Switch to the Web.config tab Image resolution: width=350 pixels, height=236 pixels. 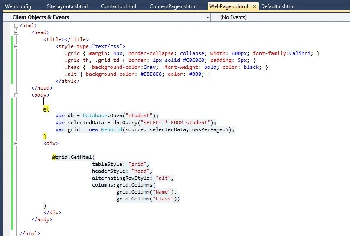point(18,6)
